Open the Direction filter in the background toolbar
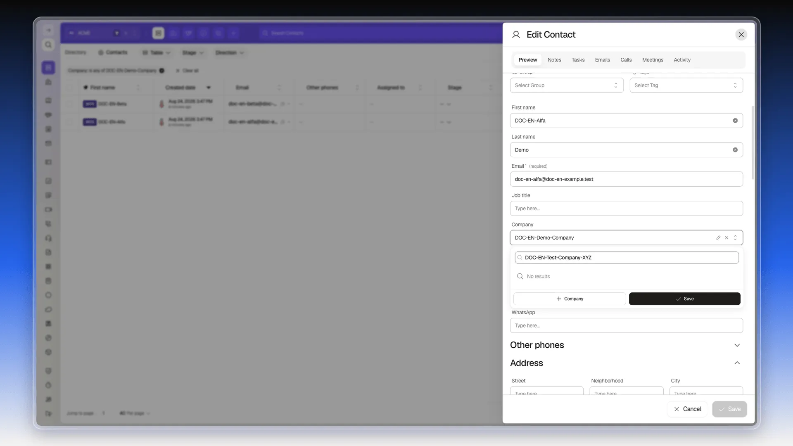The image size is (793, 446). 230,53
